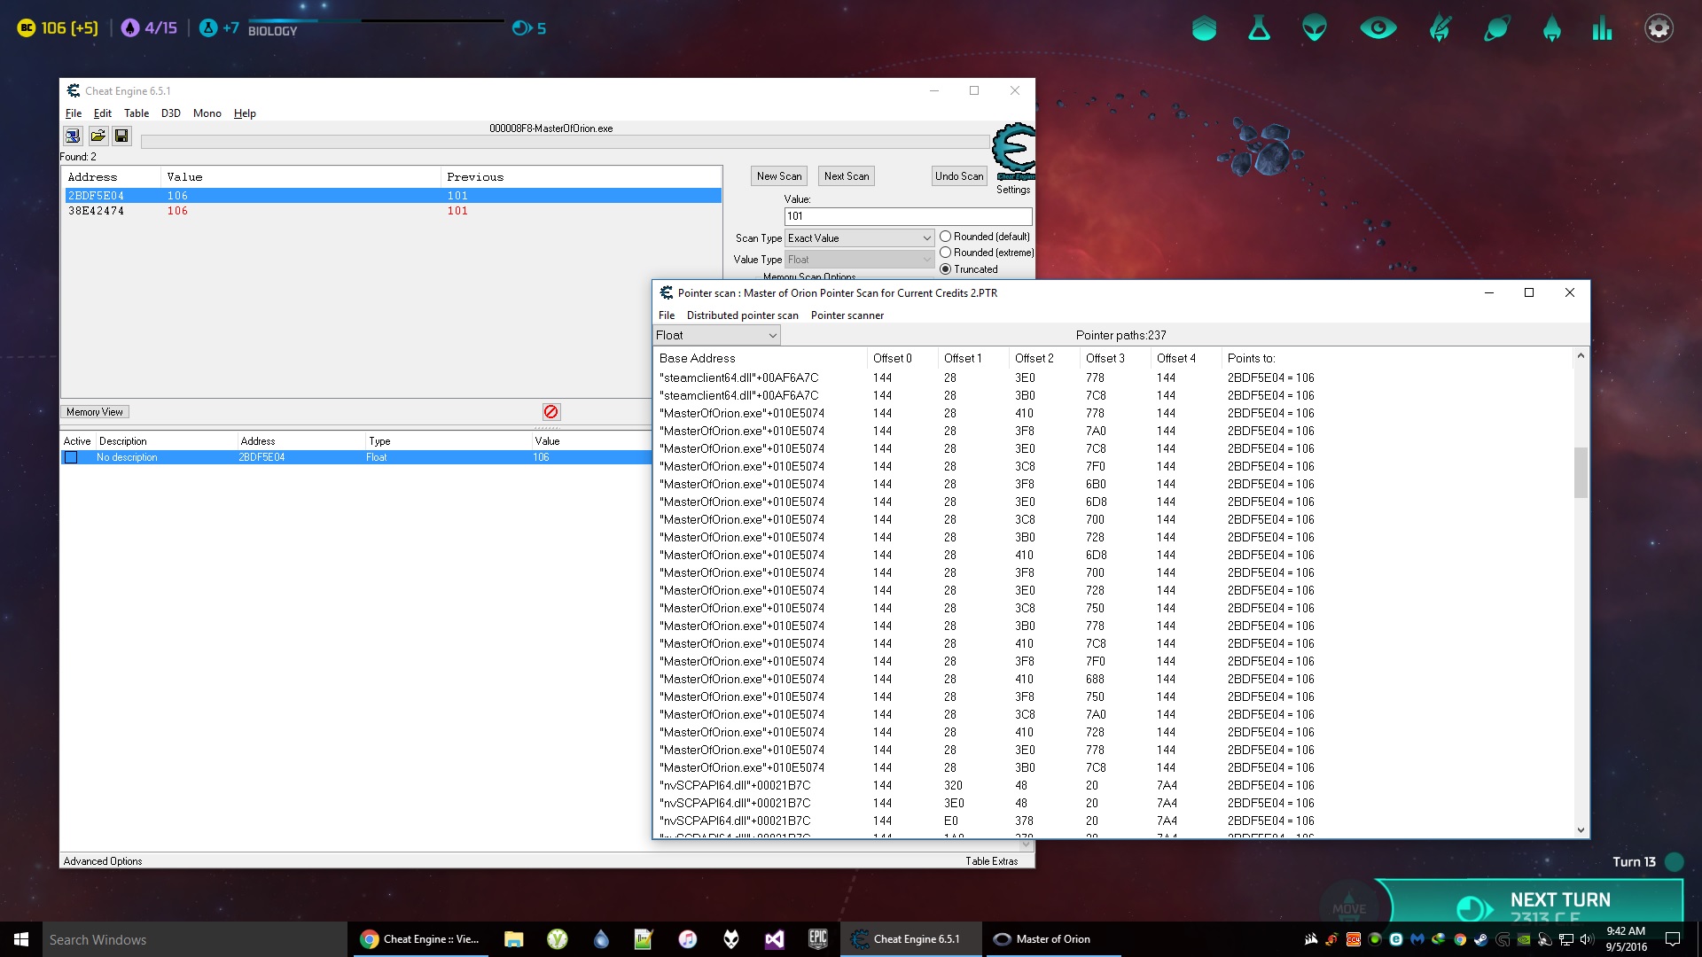Open the empire statistics bar chart icon
The width and height of the screenshot is (1702, 957).
[x=1602, y=28]
